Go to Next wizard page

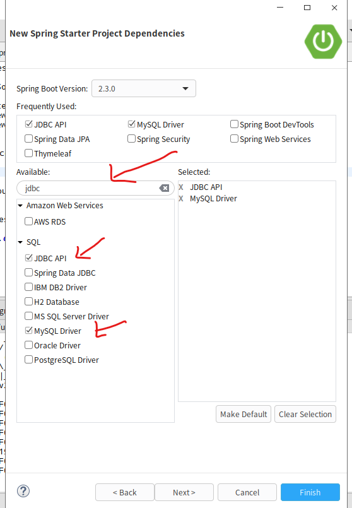click(x=184, y=492)
